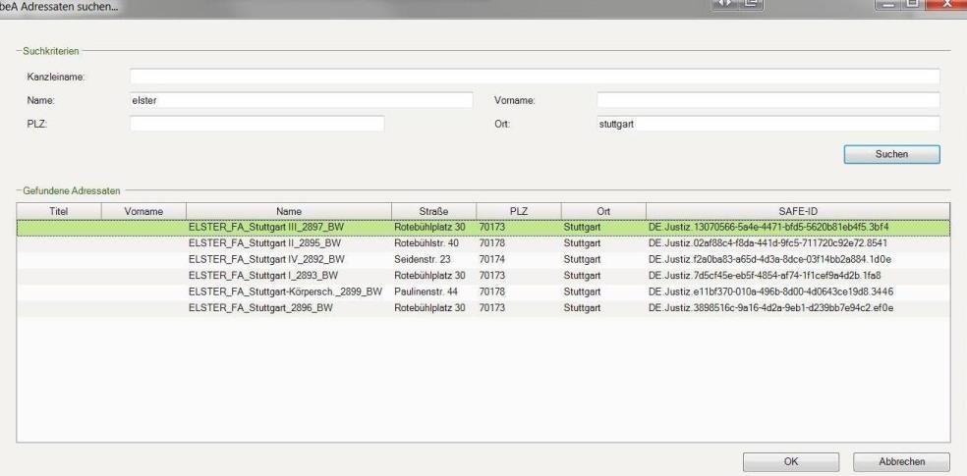Click SAFE-ID starting DE.Justiz.7d5cf45e
Screen dimensions: 967x476
[x=765, y=275]
